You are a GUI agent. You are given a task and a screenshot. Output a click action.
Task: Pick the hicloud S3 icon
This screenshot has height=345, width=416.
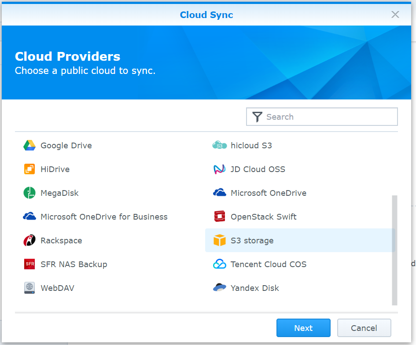[x=219, y=146]
